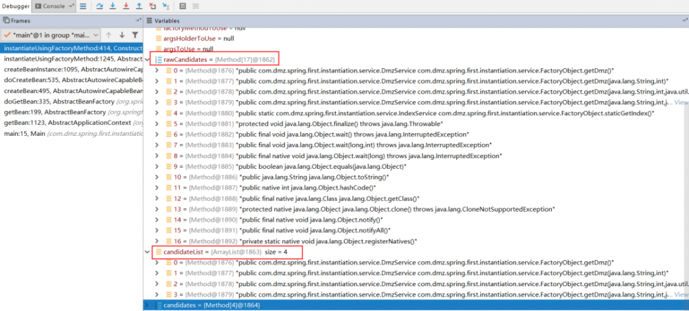Select frame doCreateBean:535
Image resolution: width=689 pixels, height=311 pixels.
72,80
